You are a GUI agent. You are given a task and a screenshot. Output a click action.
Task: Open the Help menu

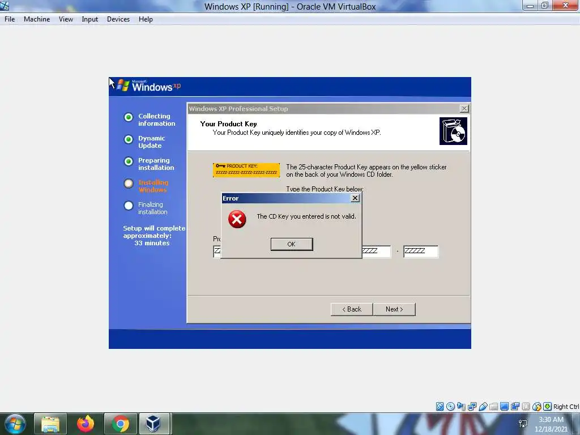click(x=146, y=19)
